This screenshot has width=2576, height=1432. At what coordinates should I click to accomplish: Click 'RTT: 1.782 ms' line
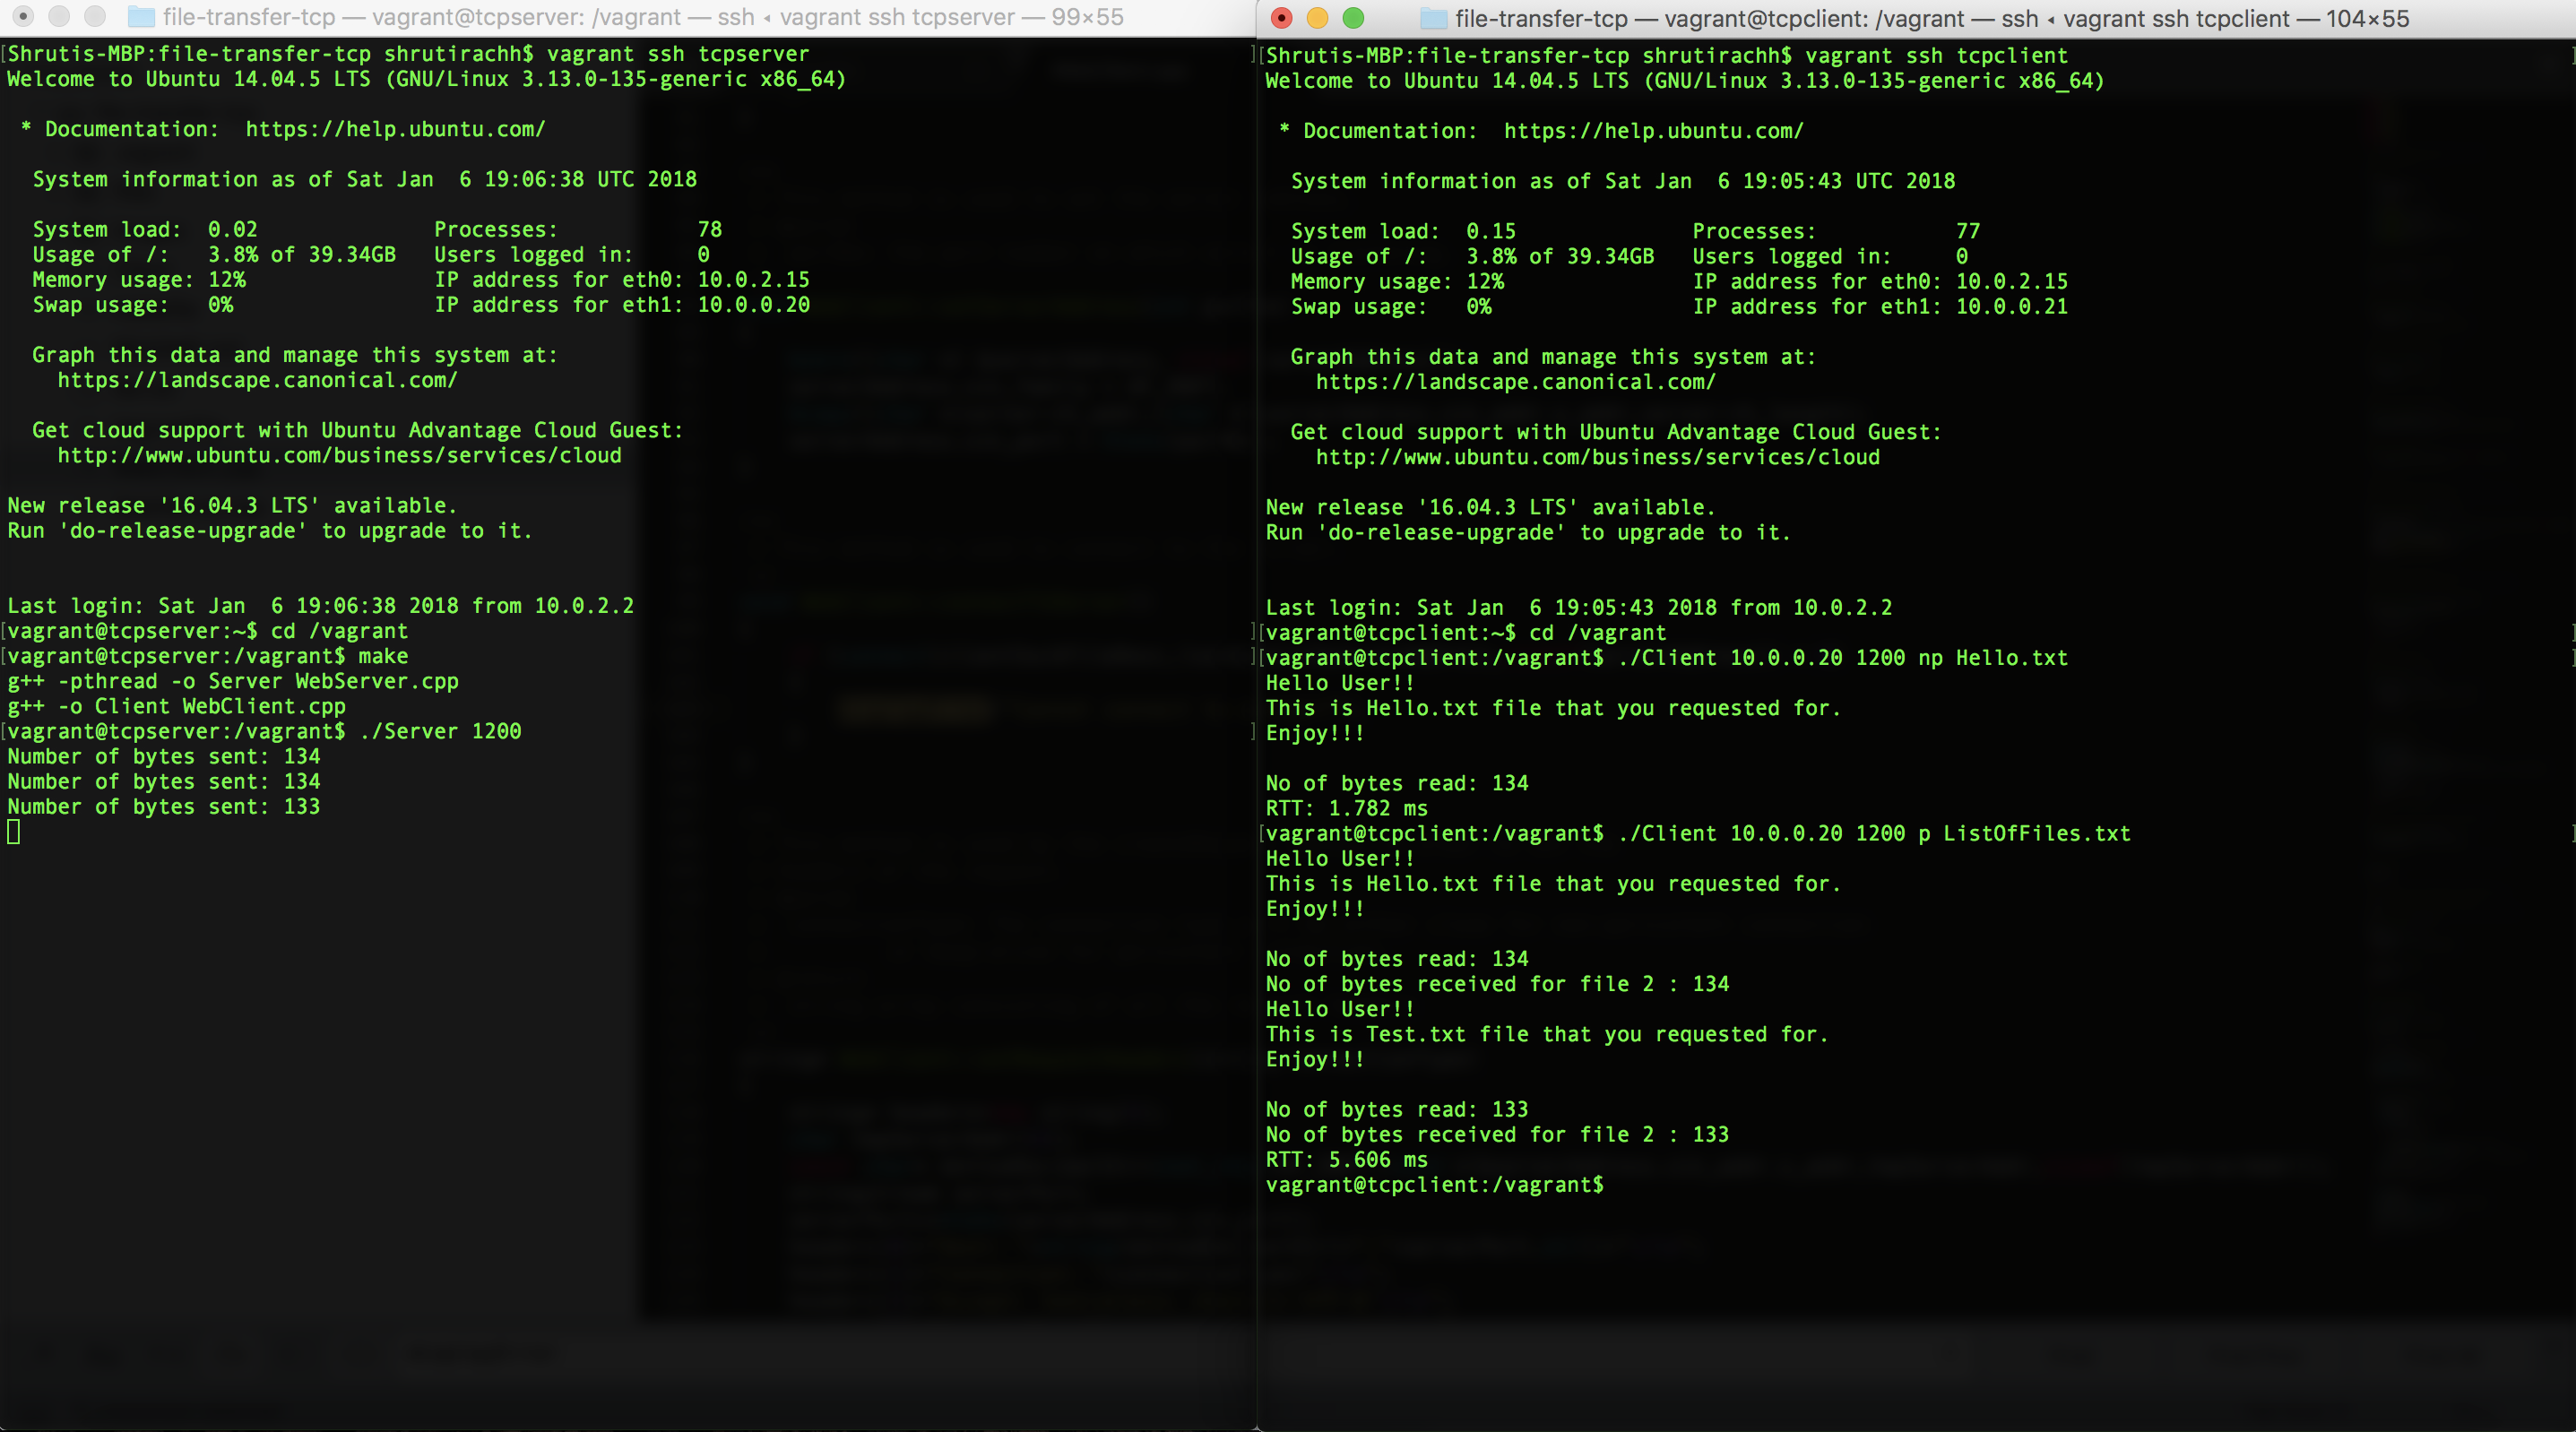1346,808
